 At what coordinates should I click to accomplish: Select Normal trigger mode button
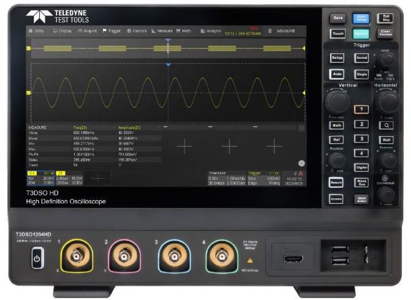[x=362, y=58]
